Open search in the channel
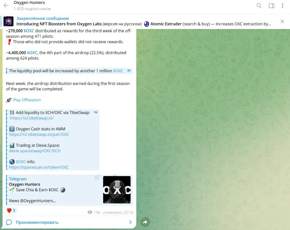 click(259, 6)
